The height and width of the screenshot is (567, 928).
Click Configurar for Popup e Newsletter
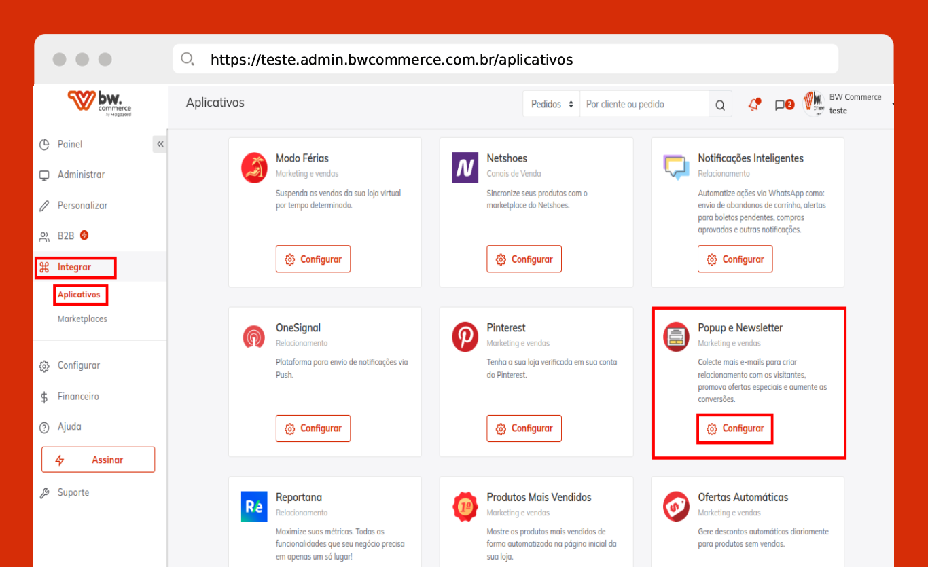(735, 428)
